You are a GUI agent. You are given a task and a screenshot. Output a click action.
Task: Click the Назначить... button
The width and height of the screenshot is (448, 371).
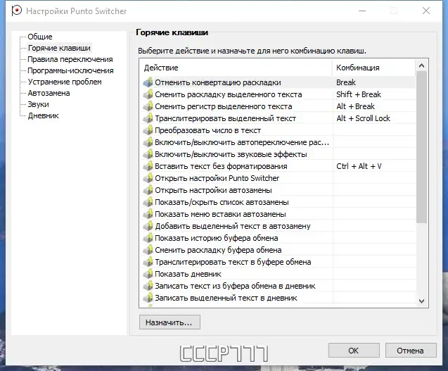169,322
